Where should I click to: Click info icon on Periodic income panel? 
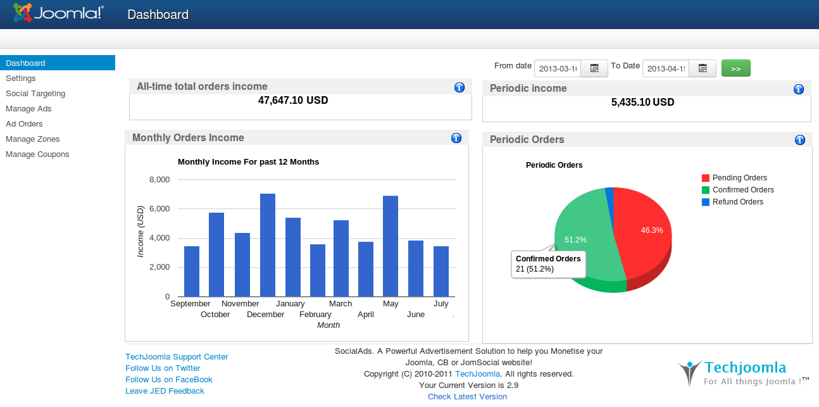pos(799,89)
